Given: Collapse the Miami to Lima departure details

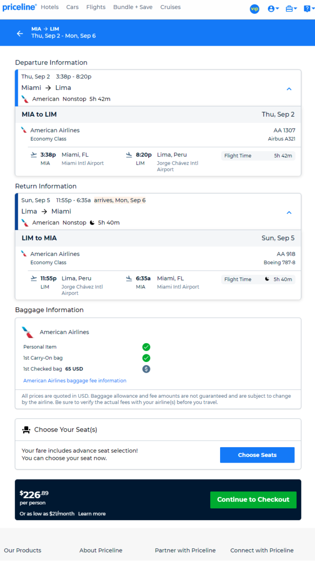Looking at the screenshot, I should point(289,89).
